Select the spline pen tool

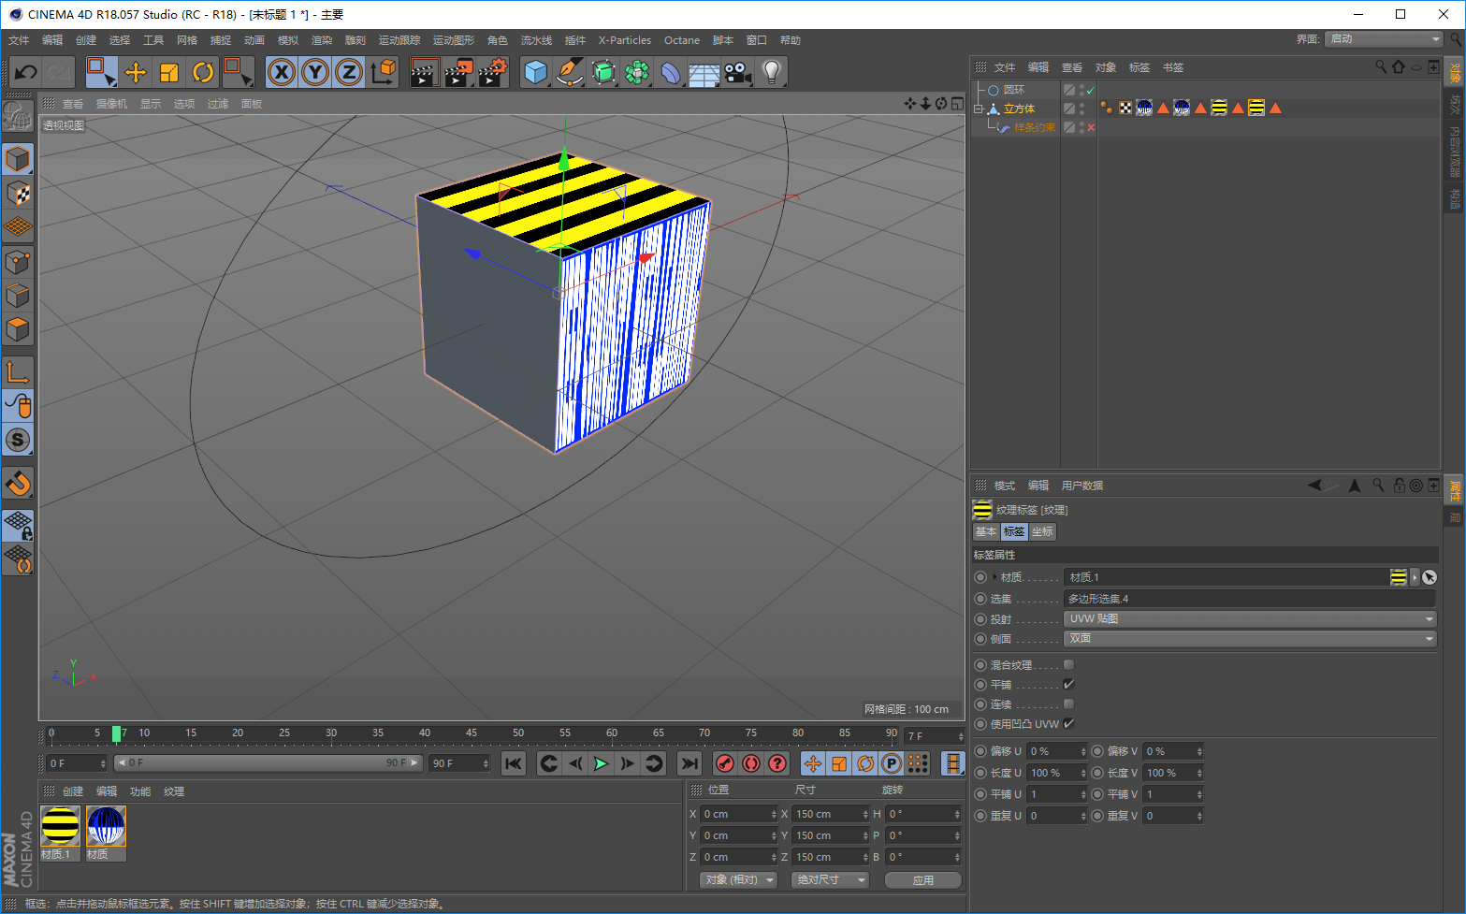click(569, 72)
